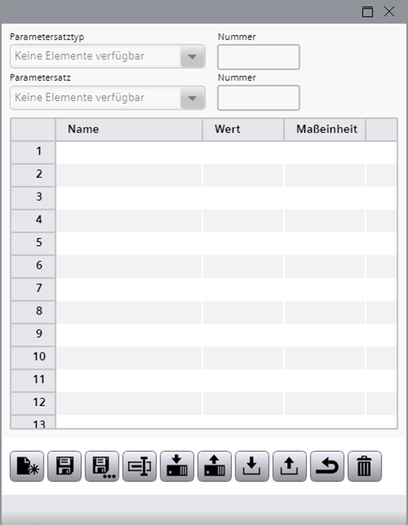This screenshot has height=525, width=408.
Task: Click the save as icon
Action: click(102, 466)
